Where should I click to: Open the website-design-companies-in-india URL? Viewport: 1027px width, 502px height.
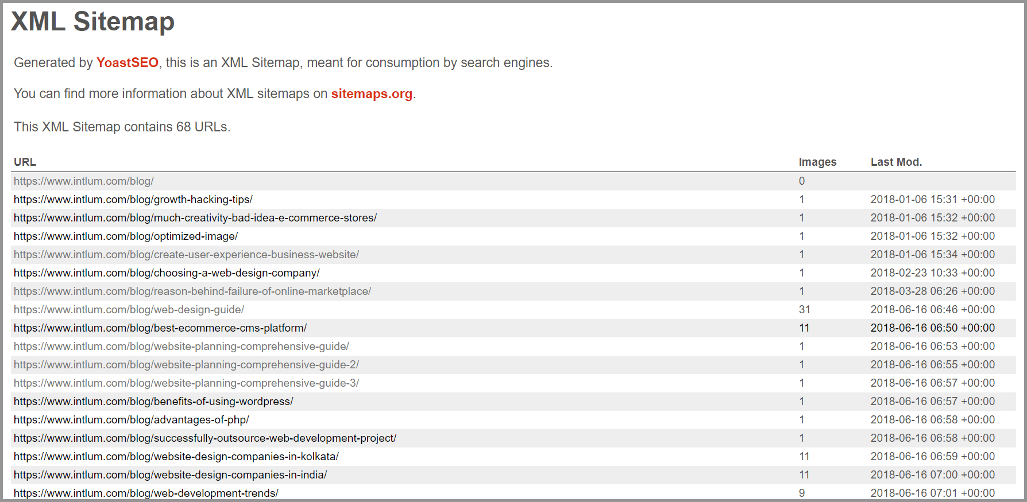pyautogui.click(x=171, y=475)
